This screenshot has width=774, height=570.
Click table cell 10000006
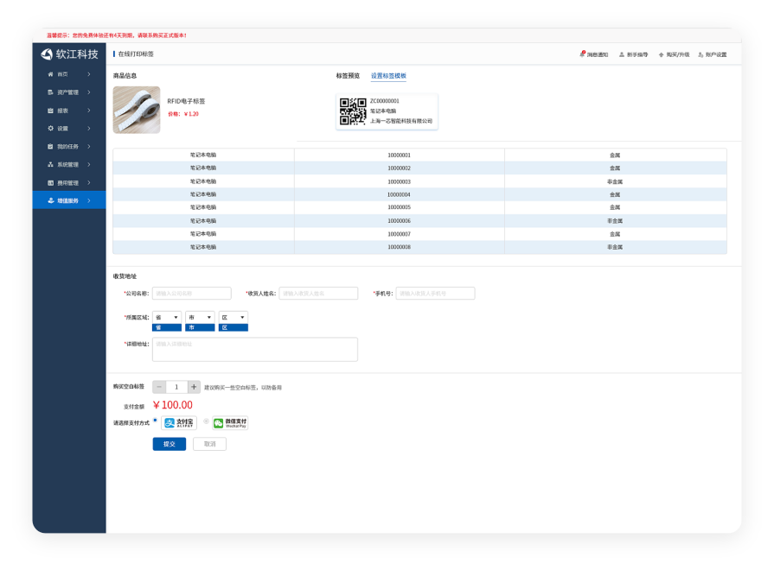pos(399,221)
